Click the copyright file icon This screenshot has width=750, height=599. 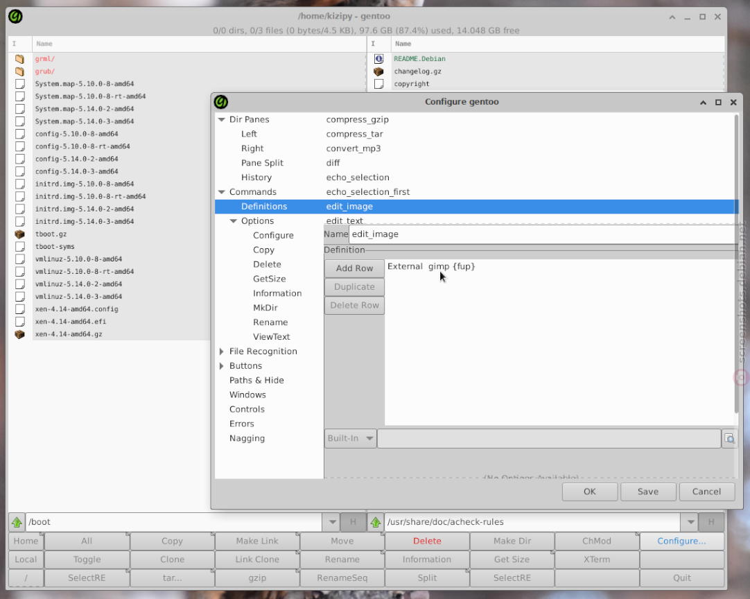tap(379, 84)
